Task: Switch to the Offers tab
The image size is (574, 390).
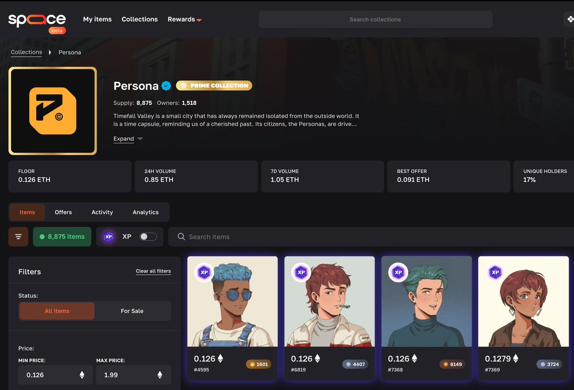Action: 63,212
